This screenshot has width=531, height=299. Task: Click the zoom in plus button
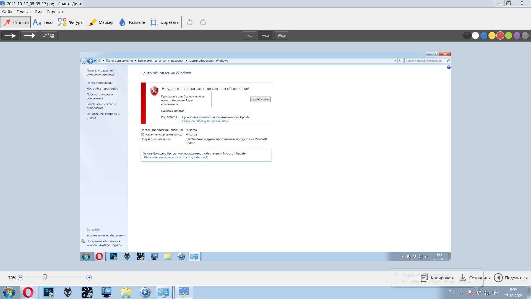pyautogui.click(x=89, y=278)
